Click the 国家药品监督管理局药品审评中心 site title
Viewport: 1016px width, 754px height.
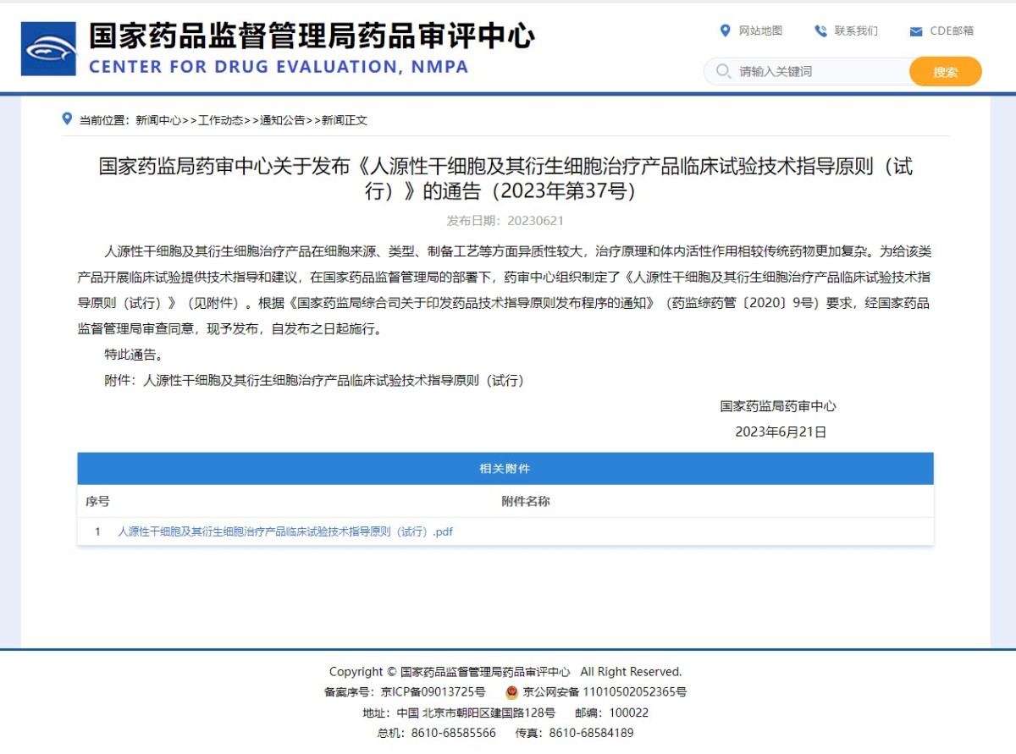coord(312,36)
